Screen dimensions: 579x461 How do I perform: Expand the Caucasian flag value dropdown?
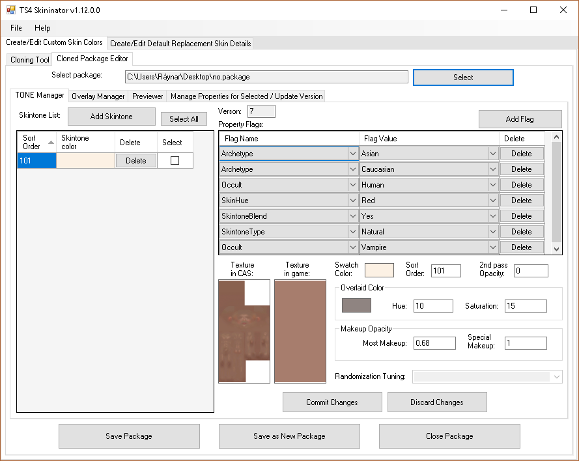[493, 169]
